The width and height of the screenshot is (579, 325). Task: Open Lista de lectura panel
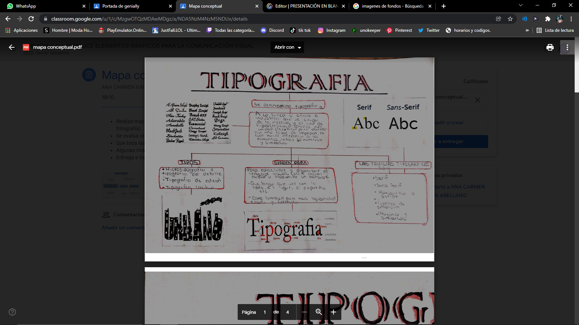[555, 30]
